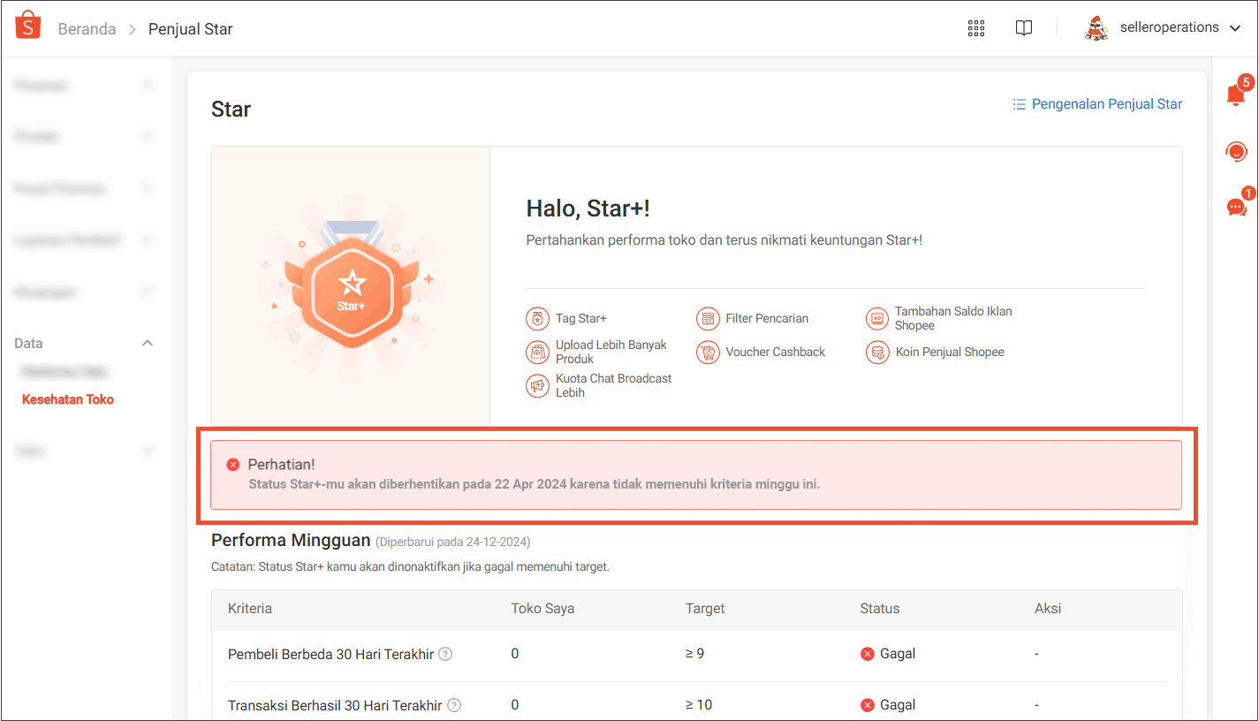Open Pengenalan Penjual Star link
Screen dimensions: 1259x721
(x=1096, y=104)
